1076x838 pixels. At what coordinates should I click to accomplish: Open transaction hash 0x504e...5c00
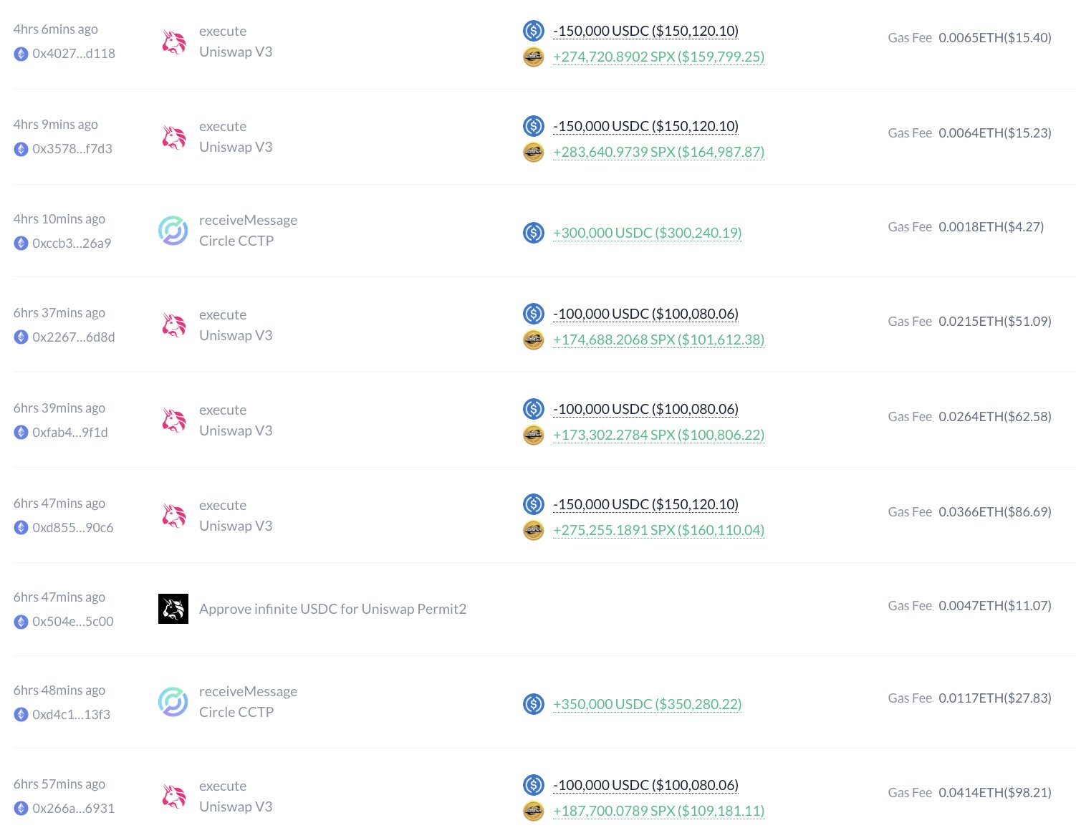[73, 622]
